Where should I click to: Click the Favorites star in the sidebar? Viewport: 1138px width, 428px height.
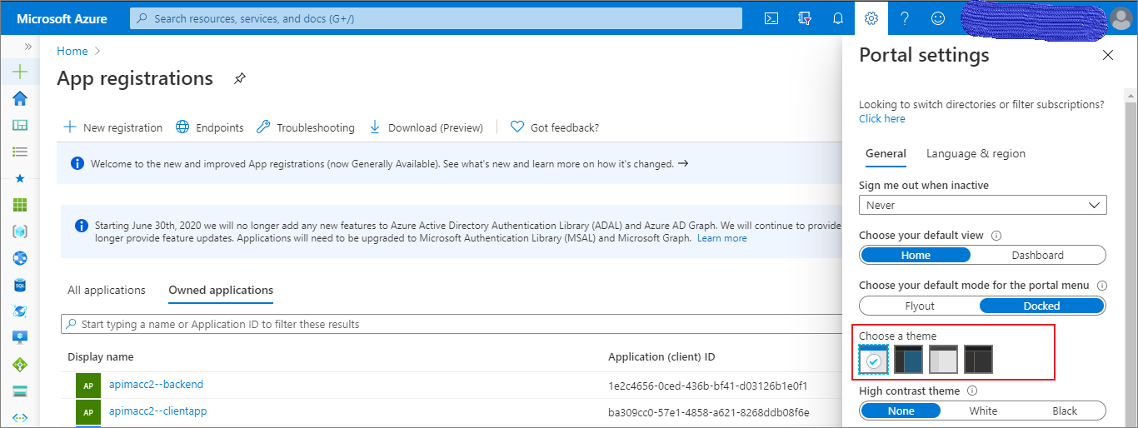click(x=20, y=178)
